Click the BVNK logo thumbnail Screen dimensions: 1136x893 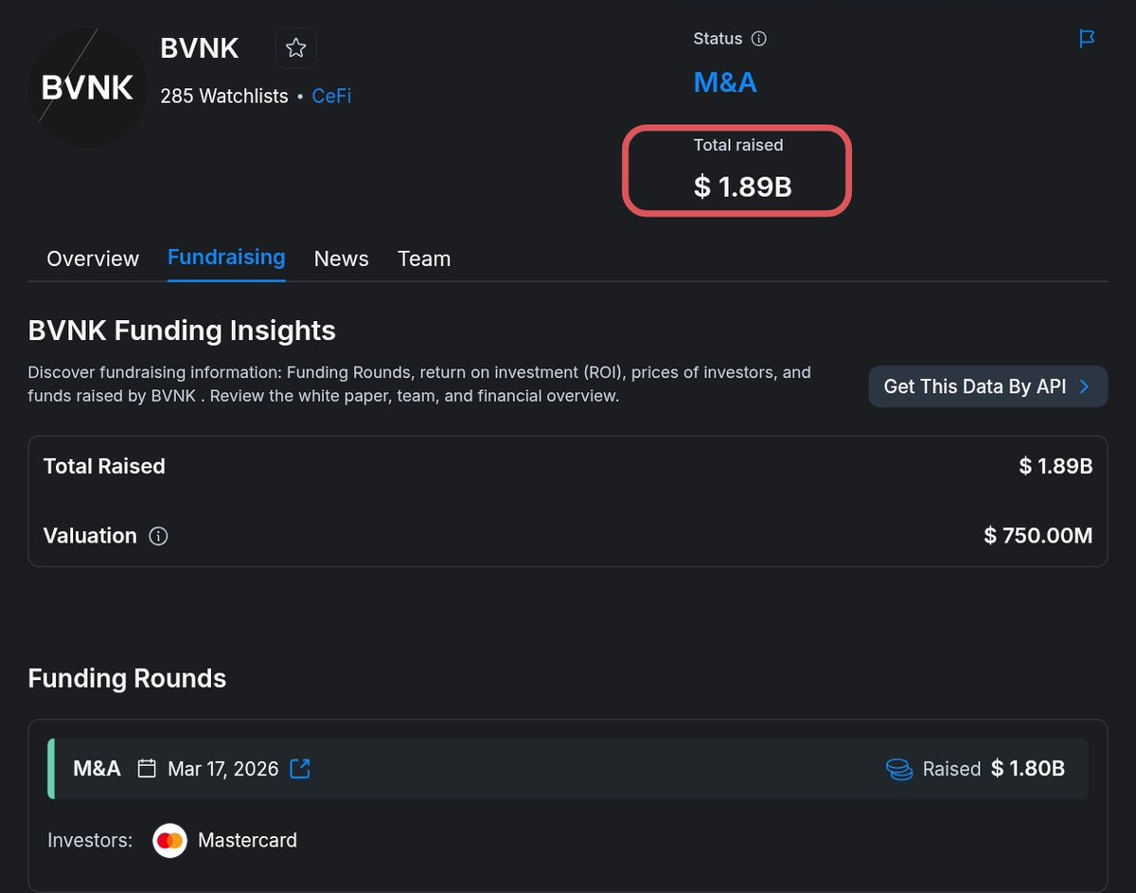[88, 87]
